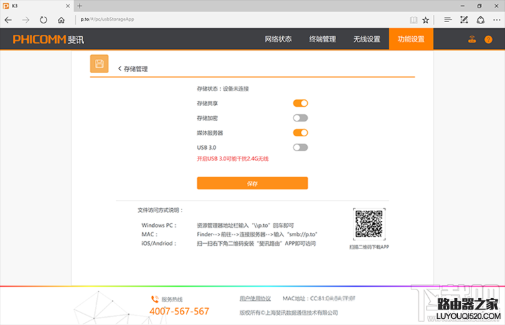
Task: Click the storage floppy disk icon
Action: [x=99, y=64]
